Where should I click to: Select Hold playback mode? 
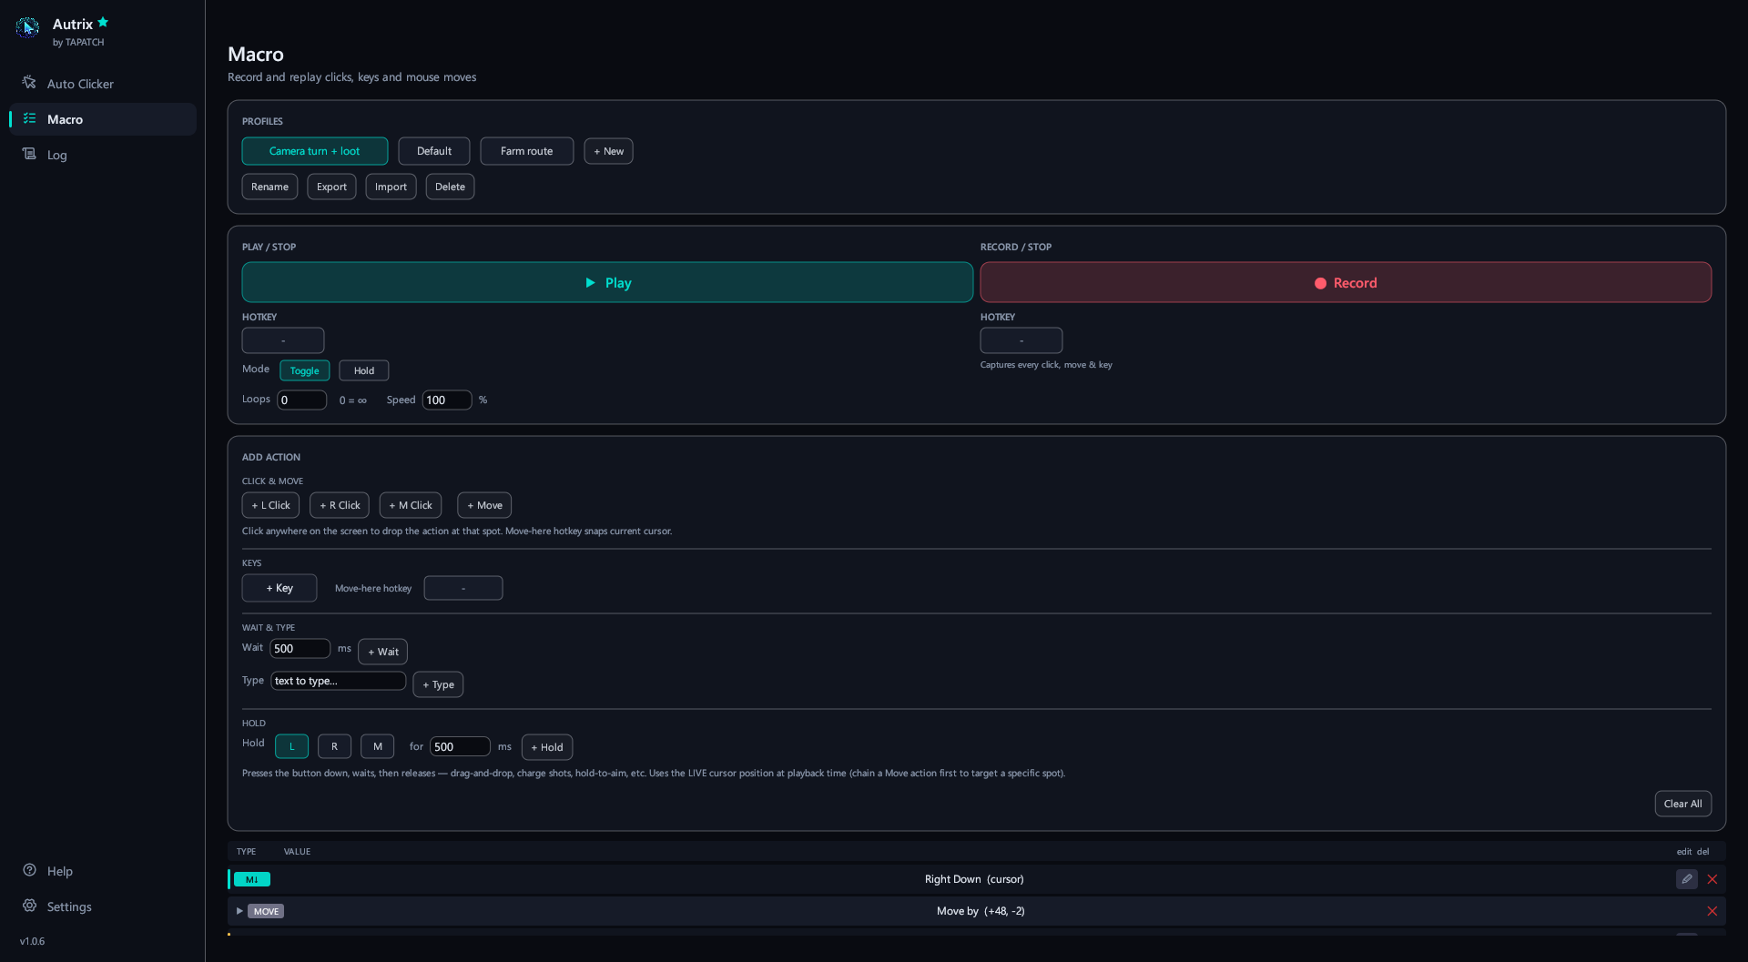click(364, 370)
